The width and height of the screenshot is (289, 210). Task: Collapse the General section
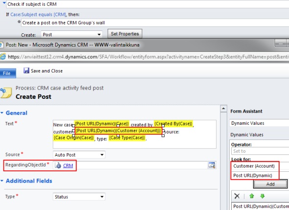[x=2, y=113]
